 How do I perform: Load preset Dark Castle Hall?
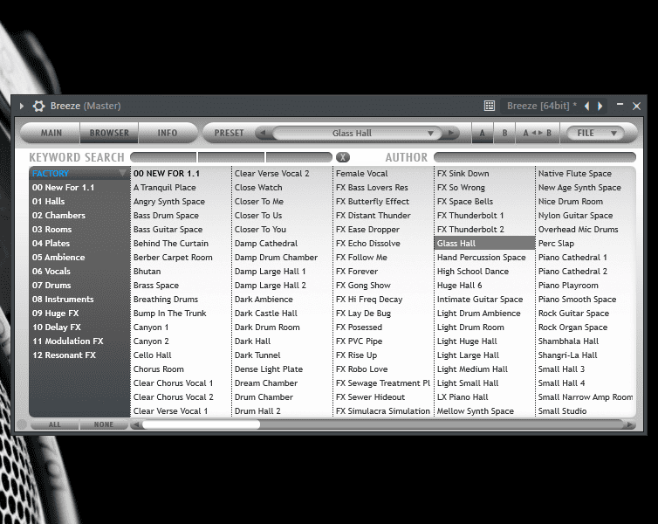point(266,314)
